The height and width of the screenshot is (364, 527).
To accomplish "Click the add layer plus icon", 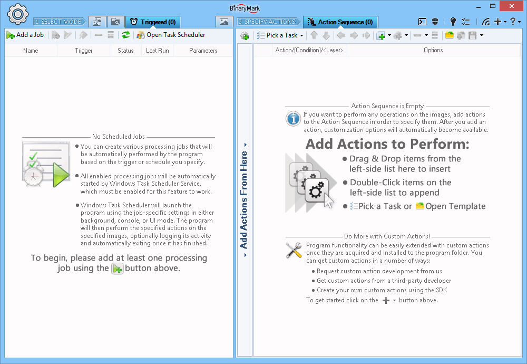I will pyautogui.click(x=381, y=35).
